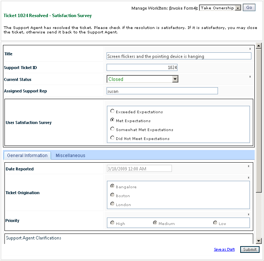Click the Save as Draft link

[224, 249]
